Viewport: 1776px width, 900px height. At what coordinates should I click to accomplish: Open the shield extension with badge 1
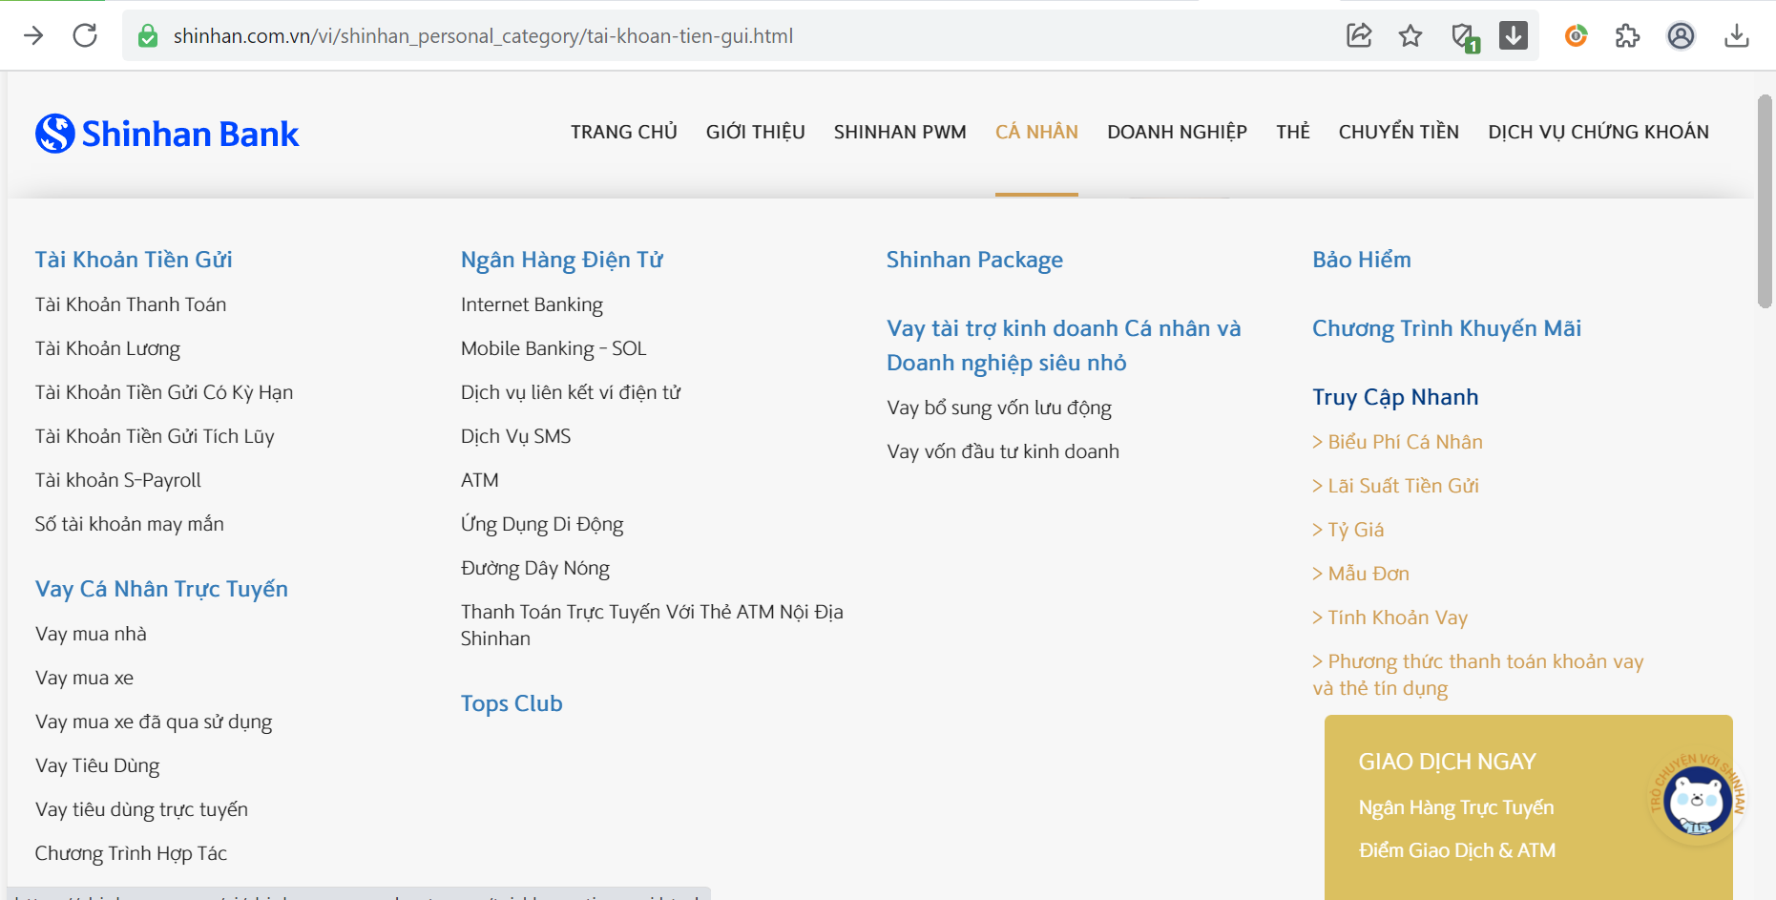point(1463,37)
